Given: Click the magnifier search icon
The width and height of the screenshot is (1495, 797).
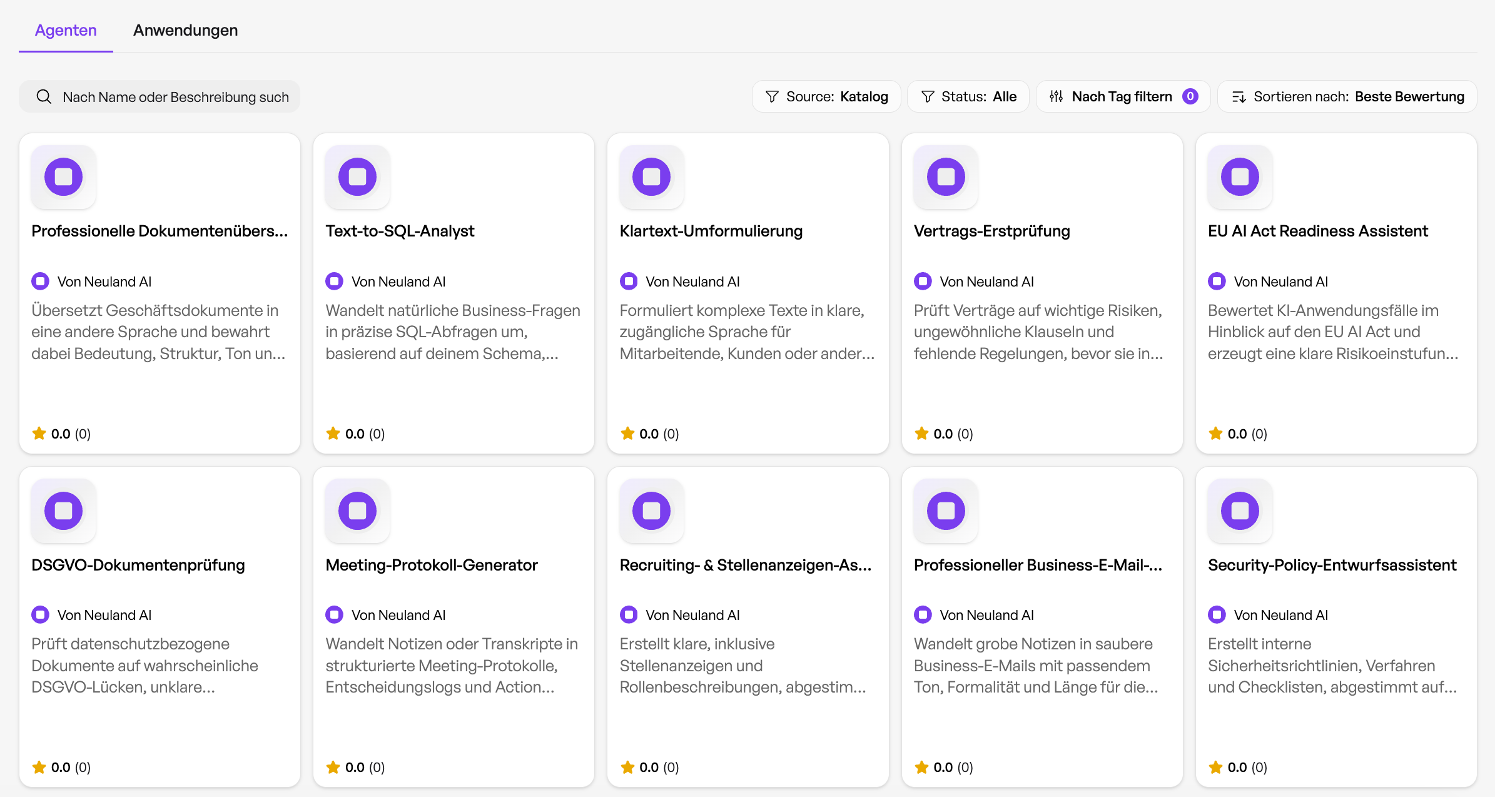Looking at the screenshot, I should pos(44,97).
